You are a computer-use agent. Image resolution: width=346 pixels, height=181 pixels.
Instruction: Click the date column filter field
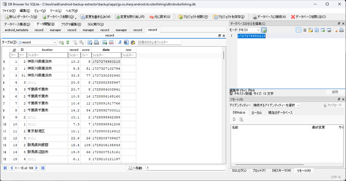[106, 55]
